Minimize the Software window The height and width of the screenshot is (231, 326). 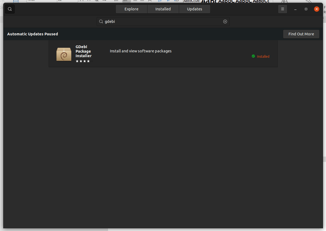(x=295, y=9)
